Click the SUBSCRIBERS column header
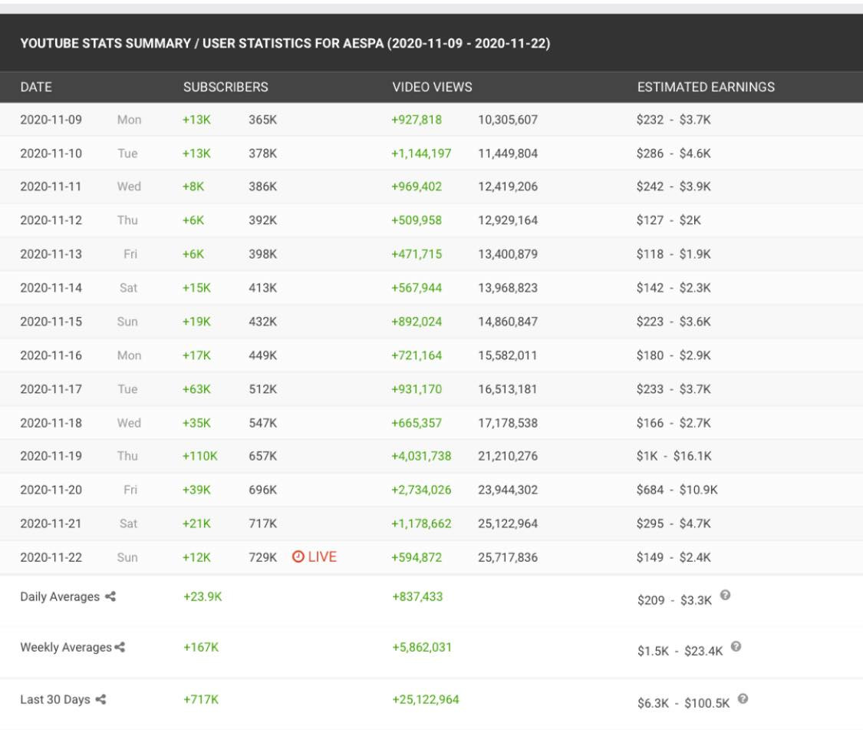Image resolution: width=863 pixels, height=730 pixels. 226,88
